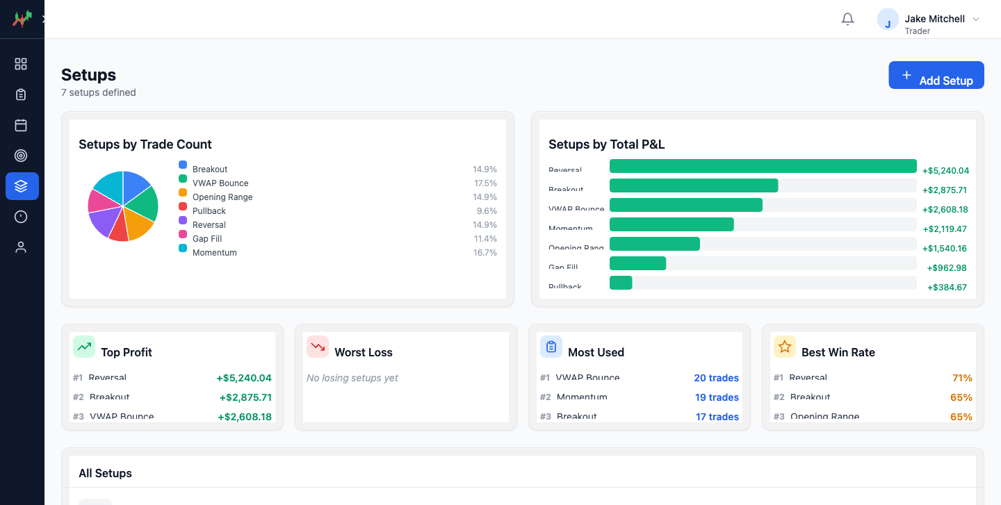Select Breakout in the Top Profit list
Image resolution: width=1001 pixels, height=505 pixels.
click(109, 397)
